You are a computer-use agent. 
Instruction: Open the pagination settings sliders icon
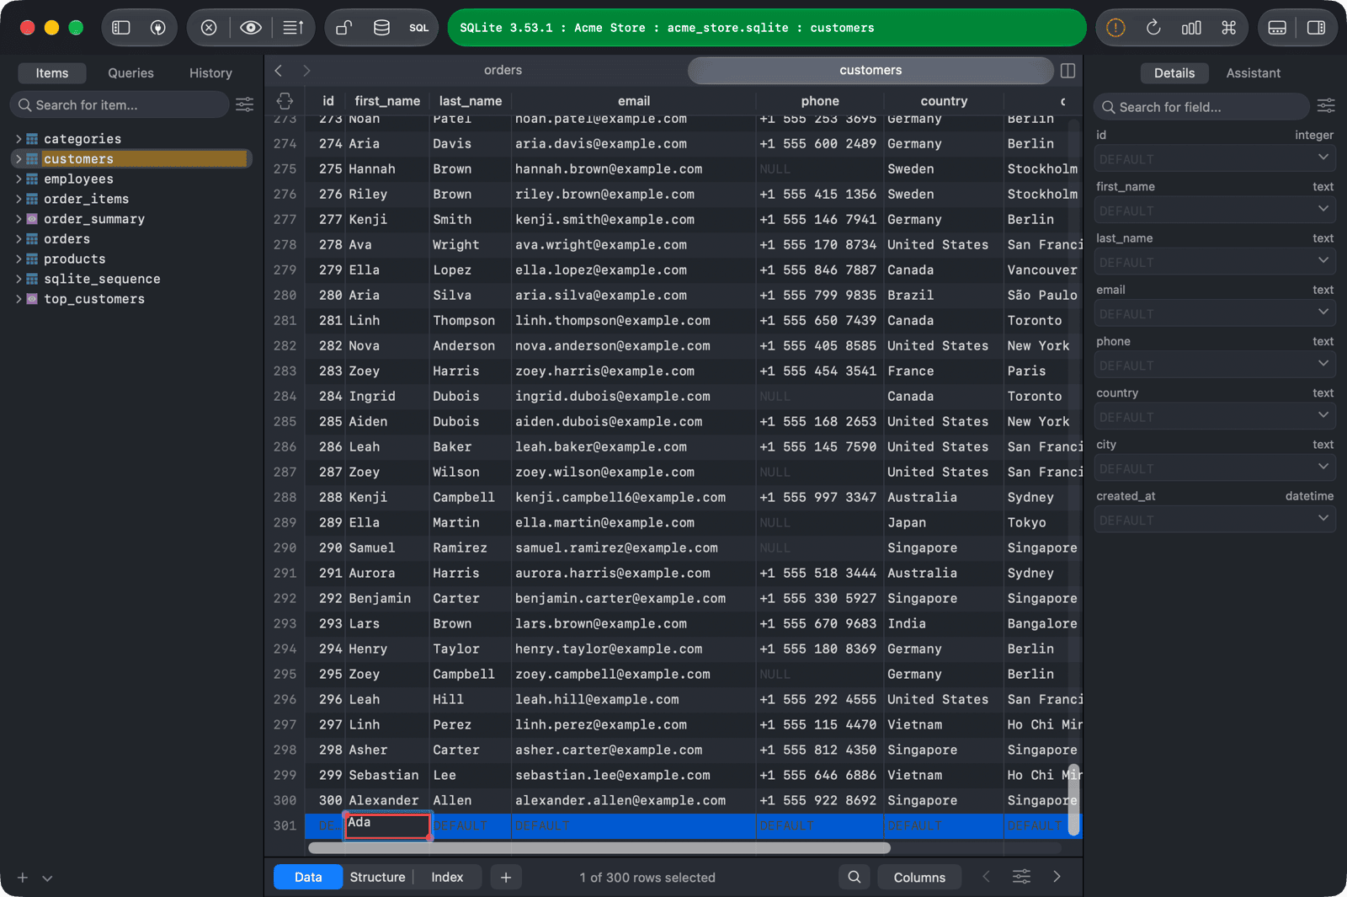(x=1021, y=877)
